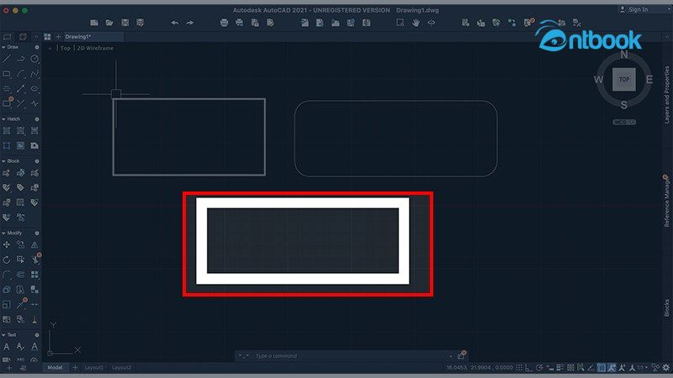Choose the Hatch tool in Hatch panel
This screenshot has height=378, width=673.
pyautogui.click(x=7, y=131)
